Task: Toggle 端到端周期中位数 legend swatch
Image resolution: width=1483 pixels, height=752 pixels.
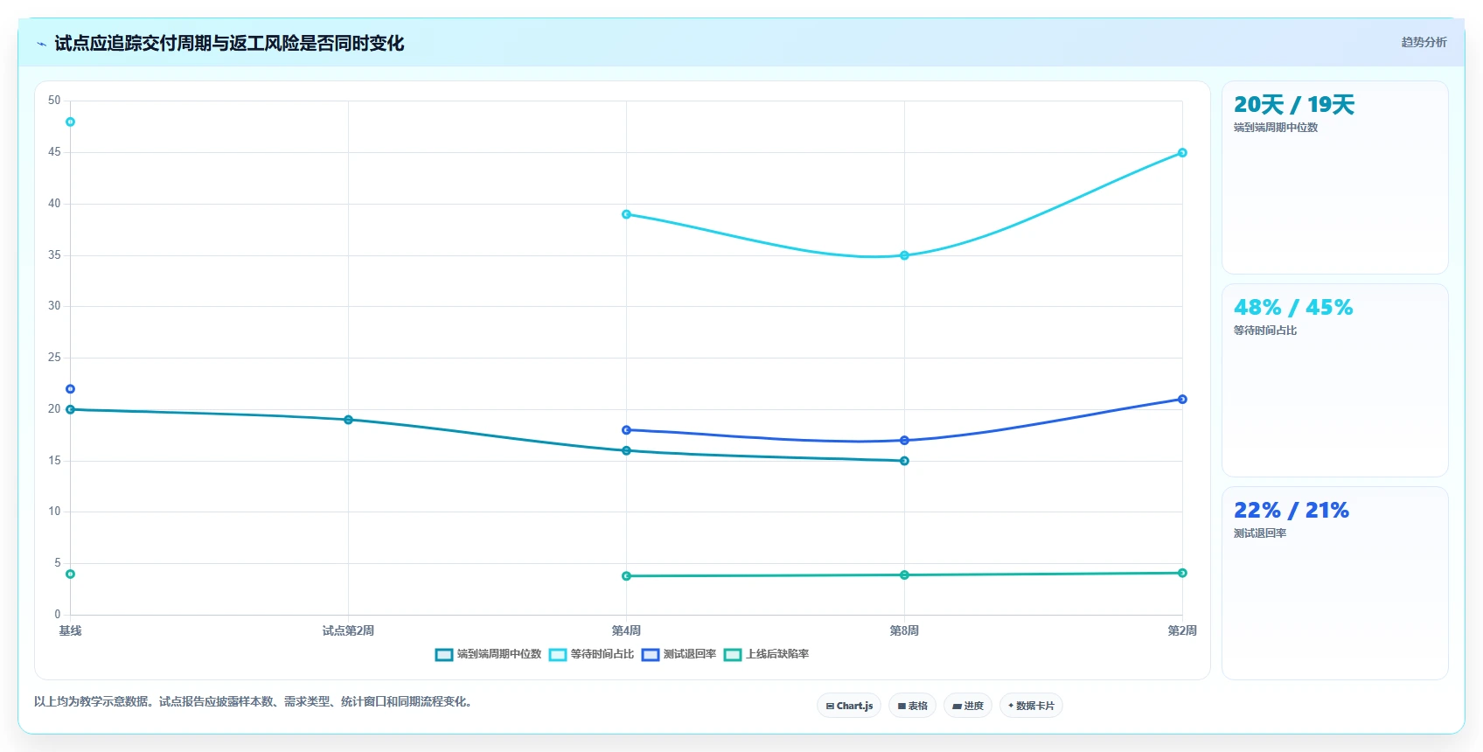Action: (444, 655)
